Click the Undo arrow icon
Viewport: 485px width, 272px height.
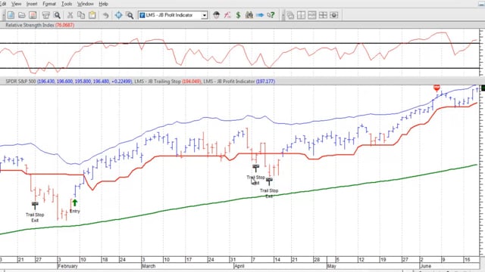tap(105, 15)
